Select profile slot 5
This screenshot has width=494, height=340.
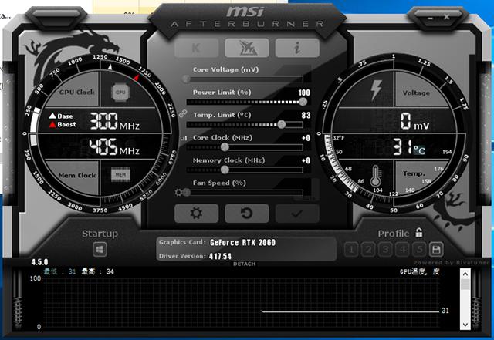pyautogui.click(x=419, y=250)
